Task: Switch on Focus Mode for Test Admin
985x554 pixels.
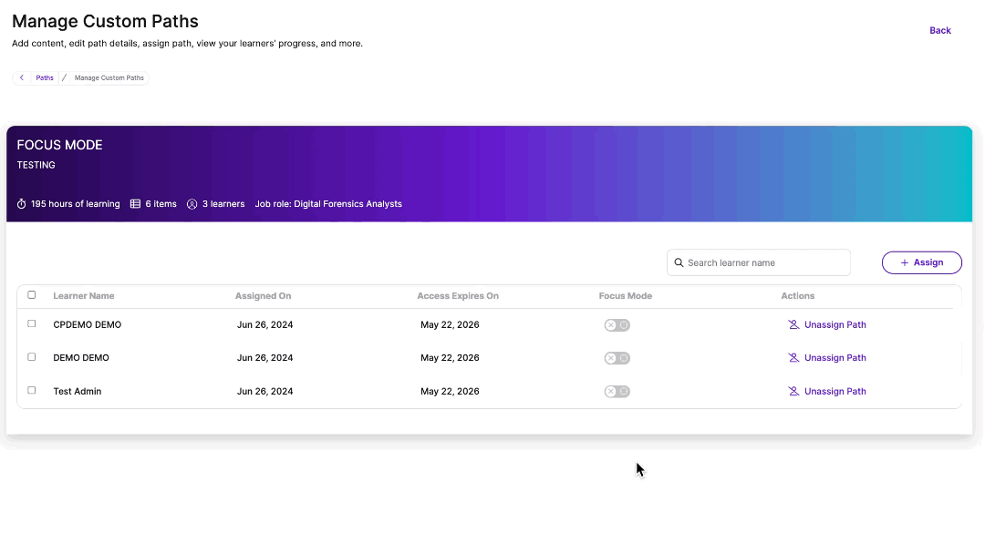Action: click(x=617, y=392)
